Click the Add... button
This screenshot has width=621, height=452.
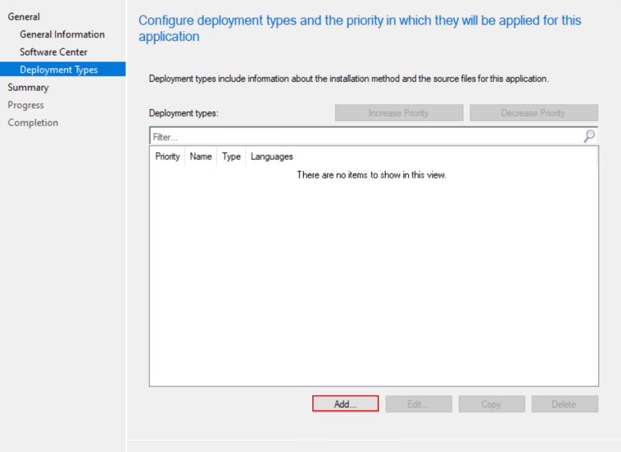click(x=345, y=404)
